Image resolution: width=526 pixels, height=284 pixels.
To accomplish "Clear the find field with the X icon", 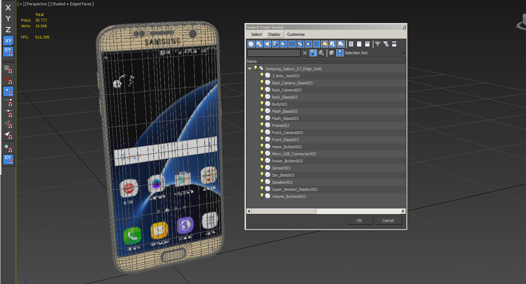I will click(x=305, y=53).
